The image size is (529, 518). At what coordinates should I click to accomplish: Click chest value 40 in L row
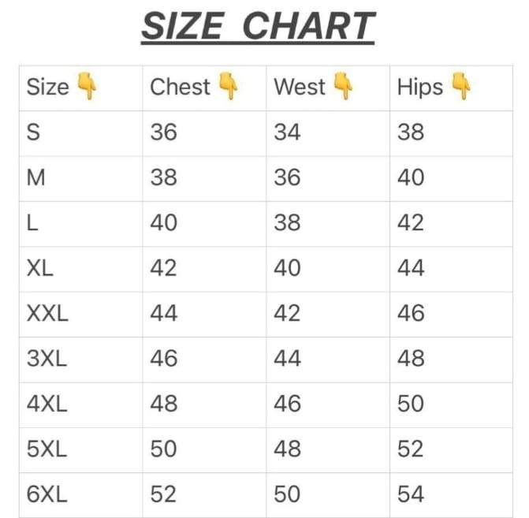(163, 222)
